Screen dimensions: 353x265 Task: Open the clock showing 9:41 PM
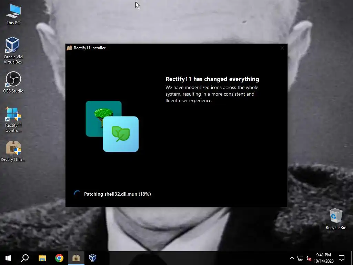click(x=323, y=258)
